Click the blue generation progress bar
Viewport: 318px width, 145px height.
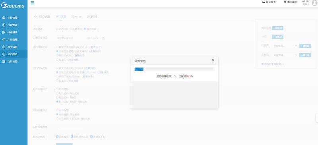point(139,70)
